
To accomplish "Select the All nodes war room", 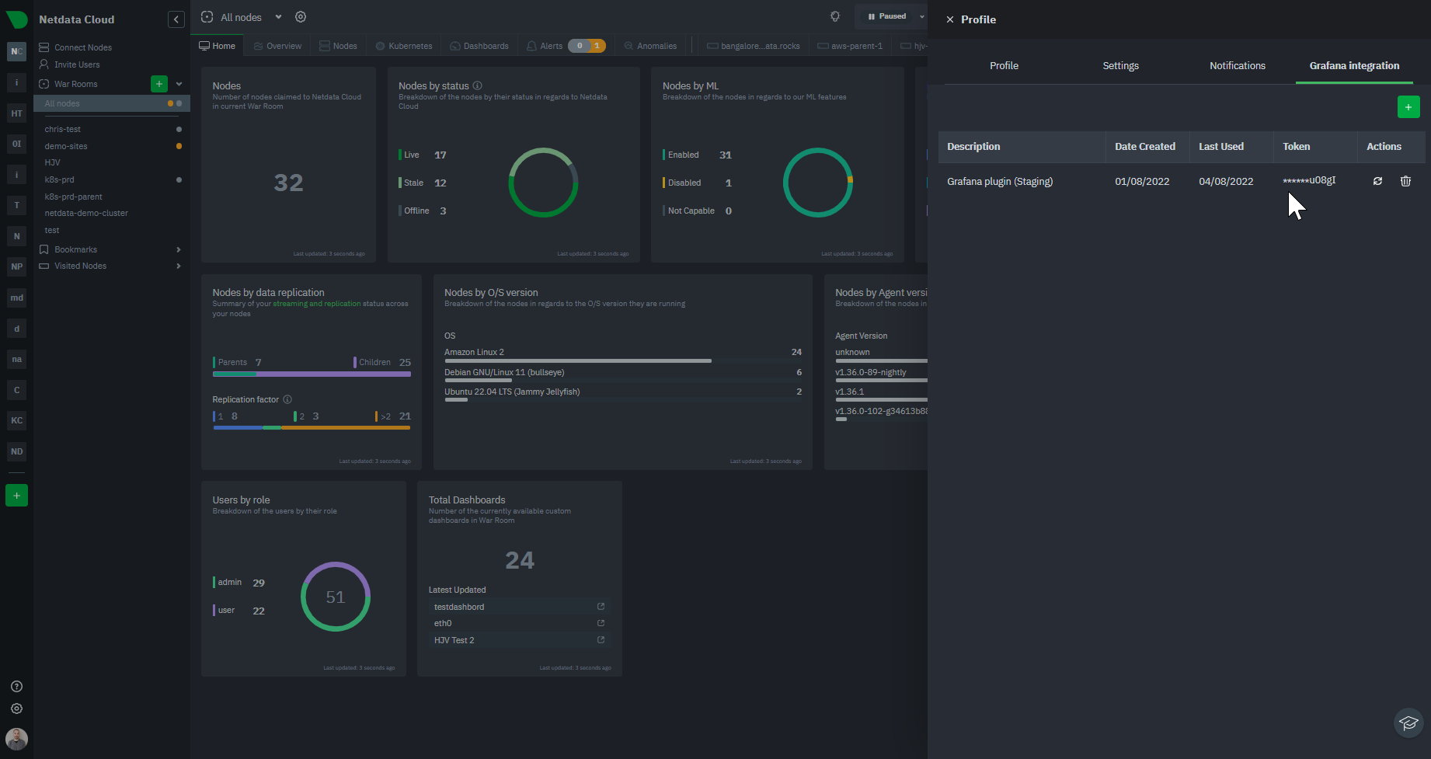I will [x=112, y=103].
